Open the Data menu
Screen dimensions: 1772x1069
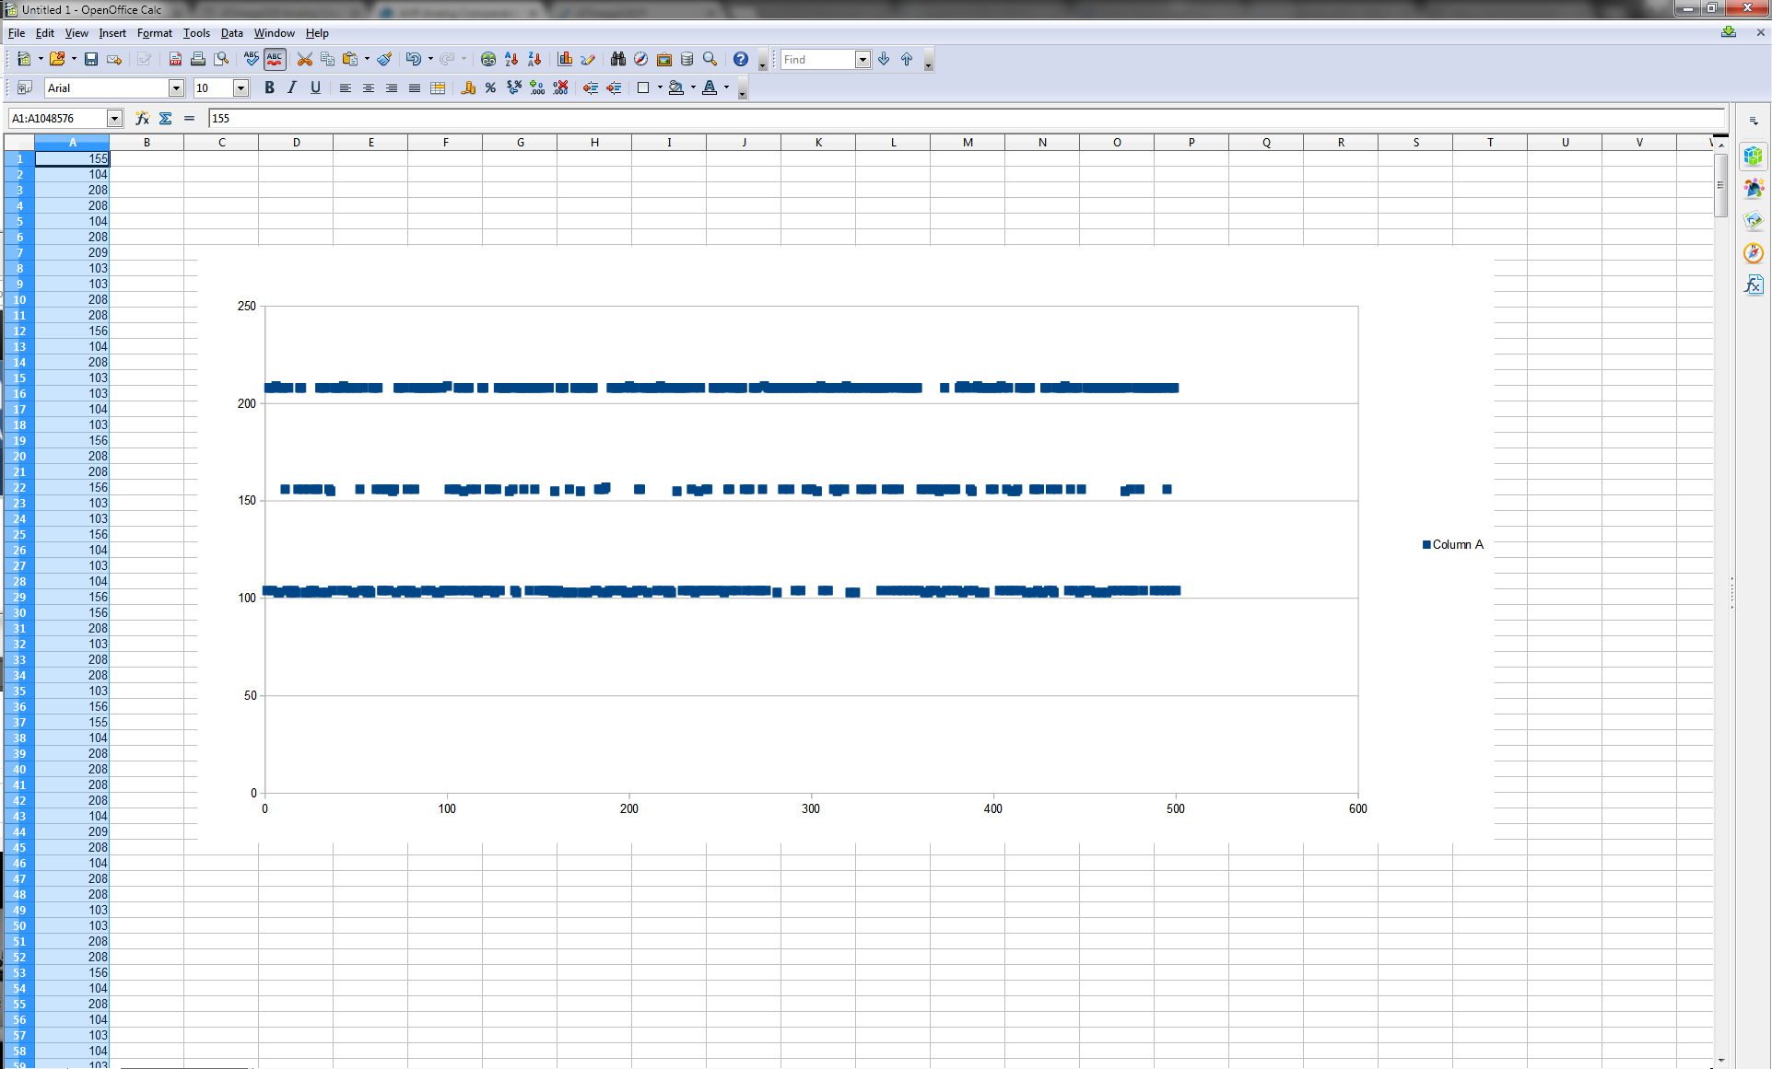coord(232,33)
